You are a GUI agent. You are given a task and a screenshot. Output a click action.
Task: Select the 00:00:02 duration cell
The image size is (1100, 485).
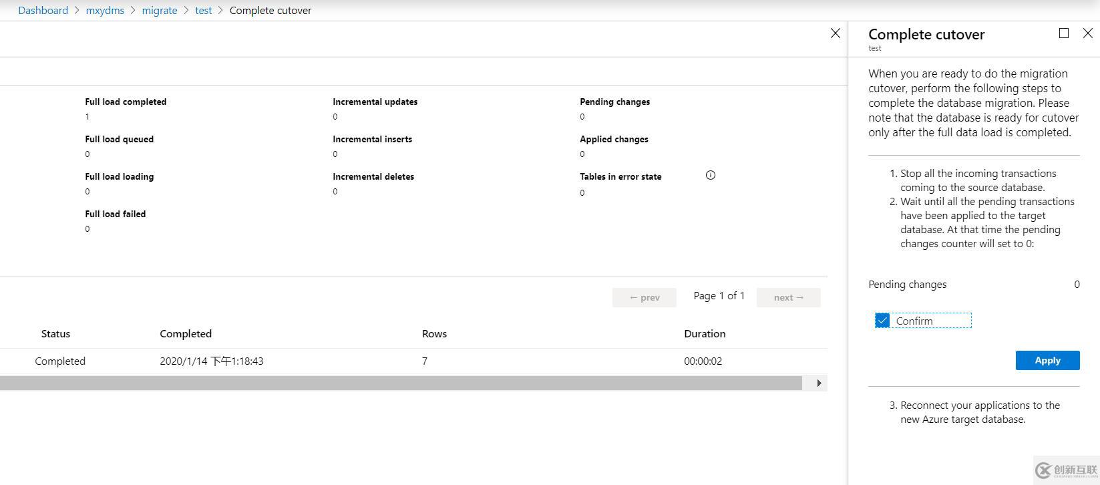tap(703, 361)
